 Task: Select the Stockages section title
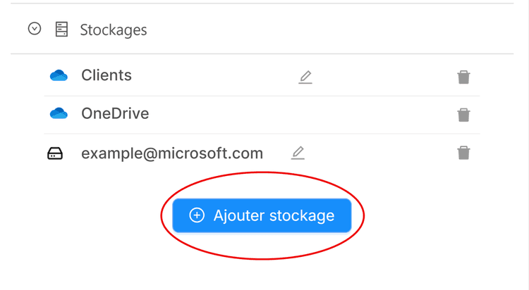click(113, 30)
